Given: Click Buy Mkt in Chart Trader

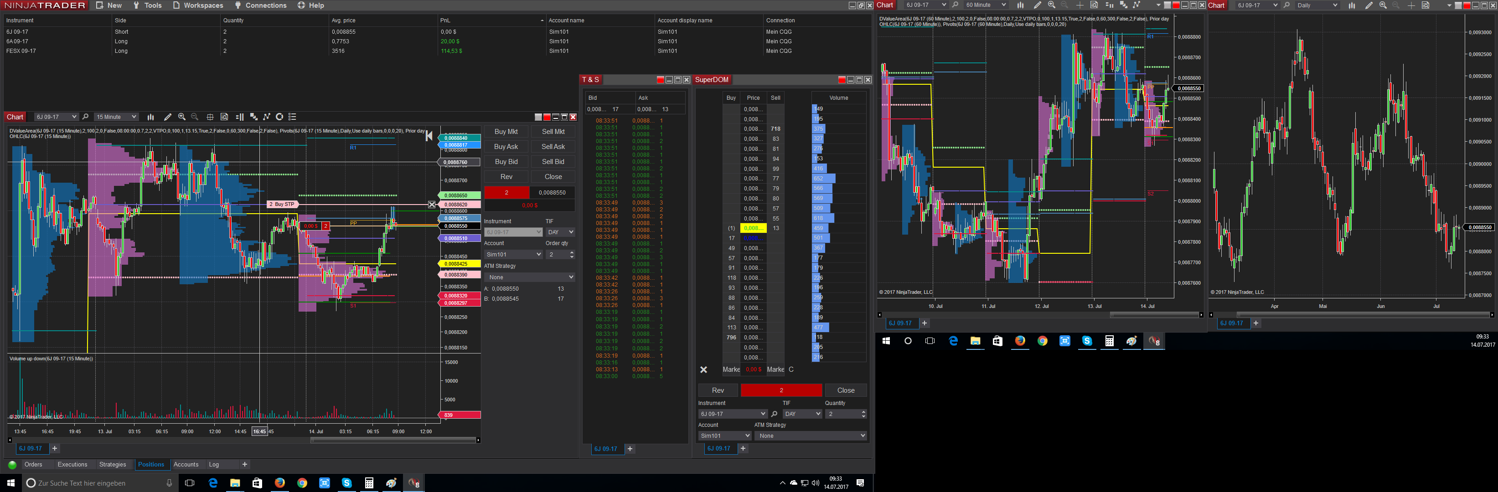Looking at the screenshot, I should [506, 132].
